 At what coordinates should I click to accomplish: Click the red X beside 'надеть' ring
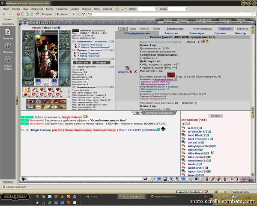click(x=135, y=72)
